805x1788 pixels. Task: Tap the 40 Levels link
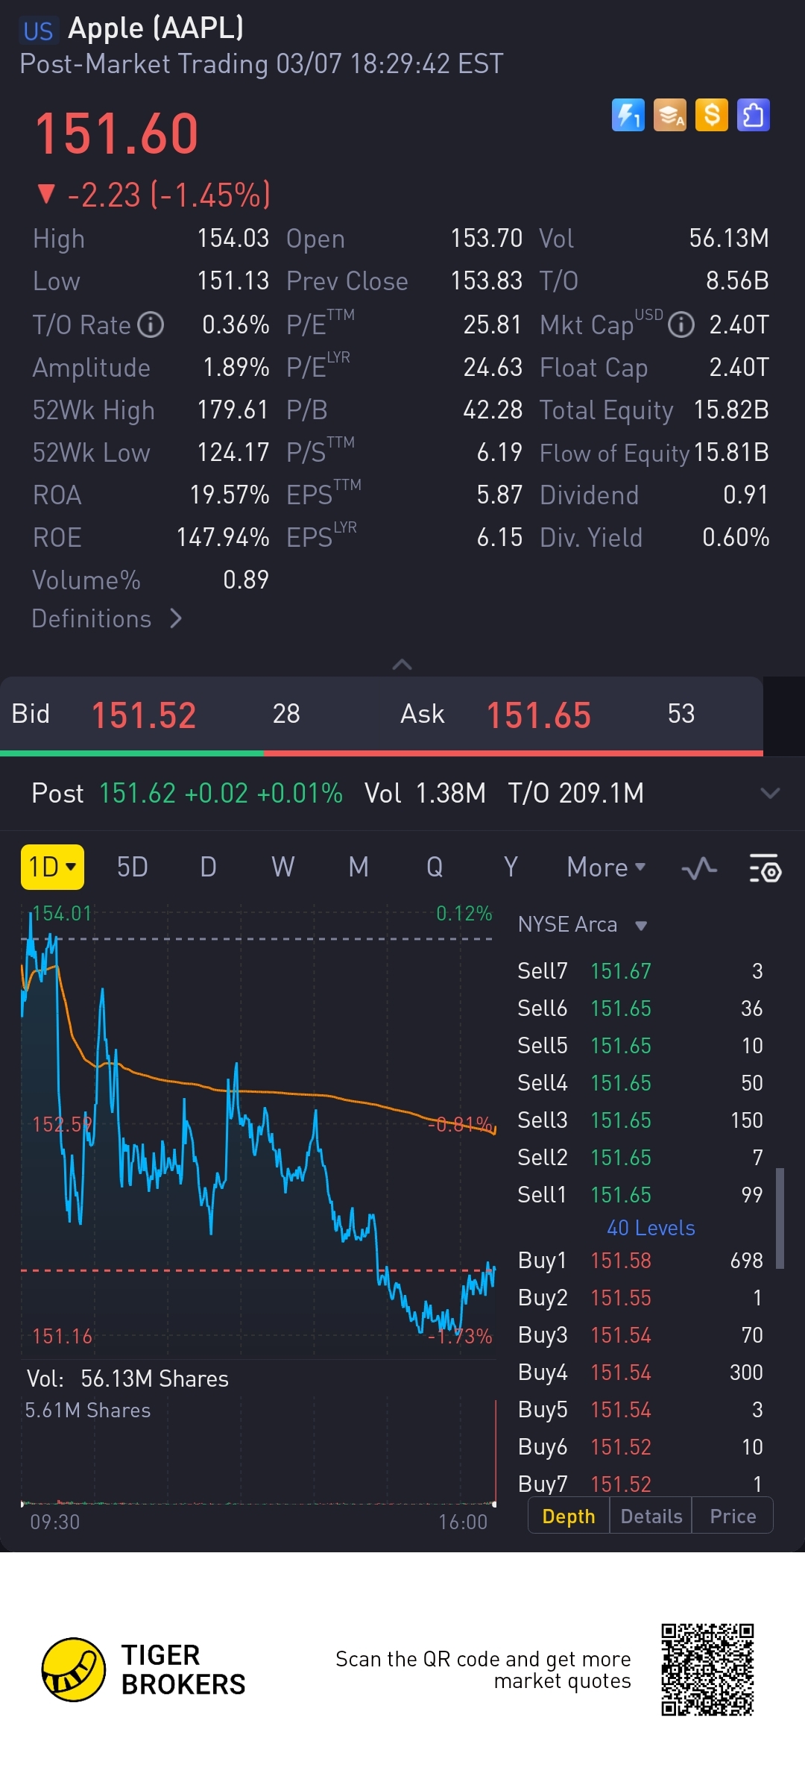pos(651,1228)
